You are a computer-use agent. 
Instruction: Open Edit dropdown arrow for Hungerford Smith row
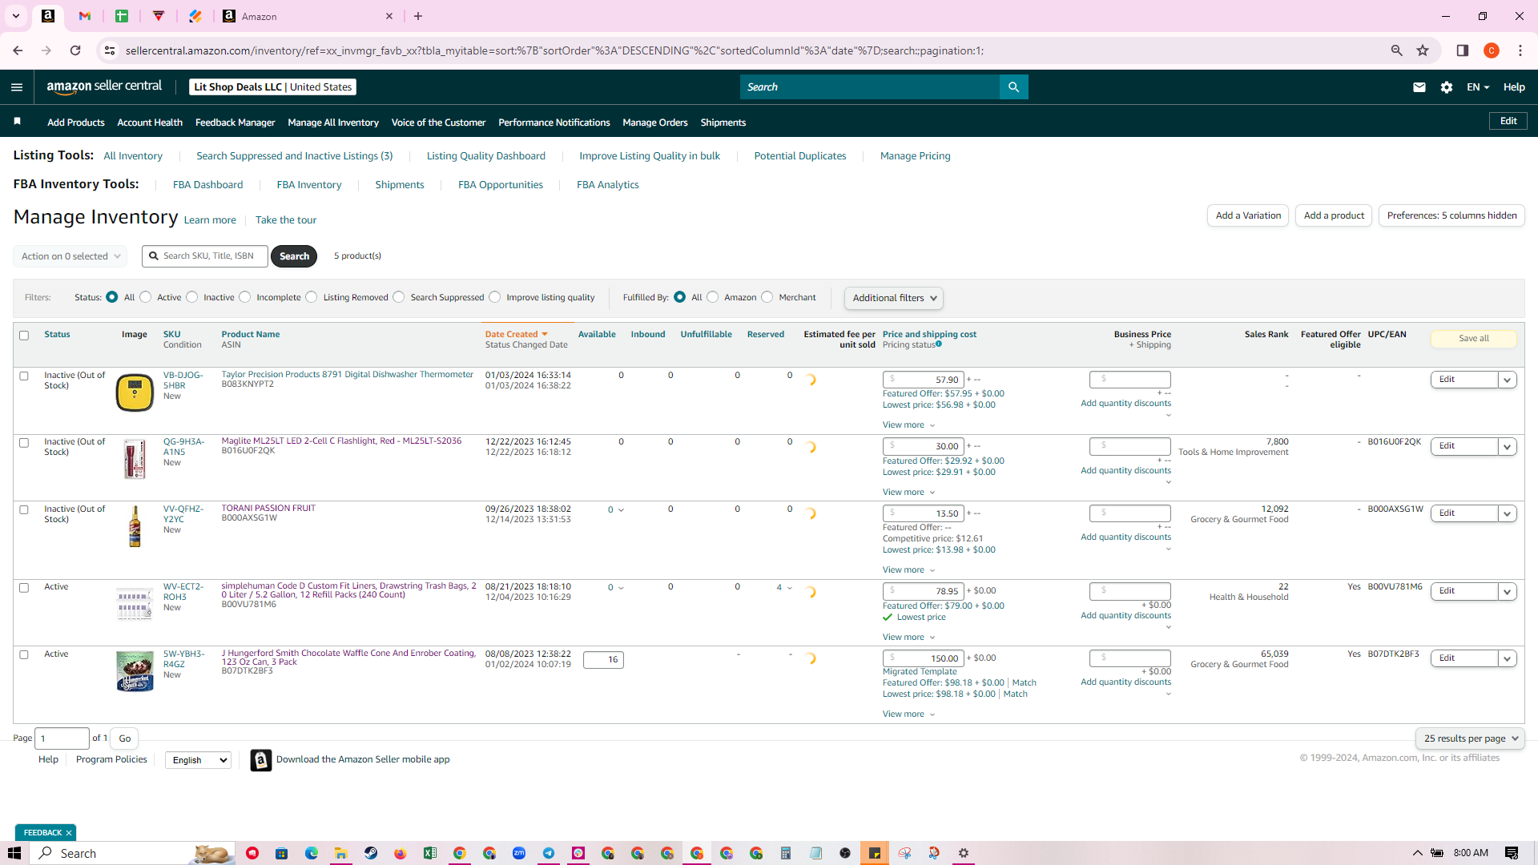1508,658
